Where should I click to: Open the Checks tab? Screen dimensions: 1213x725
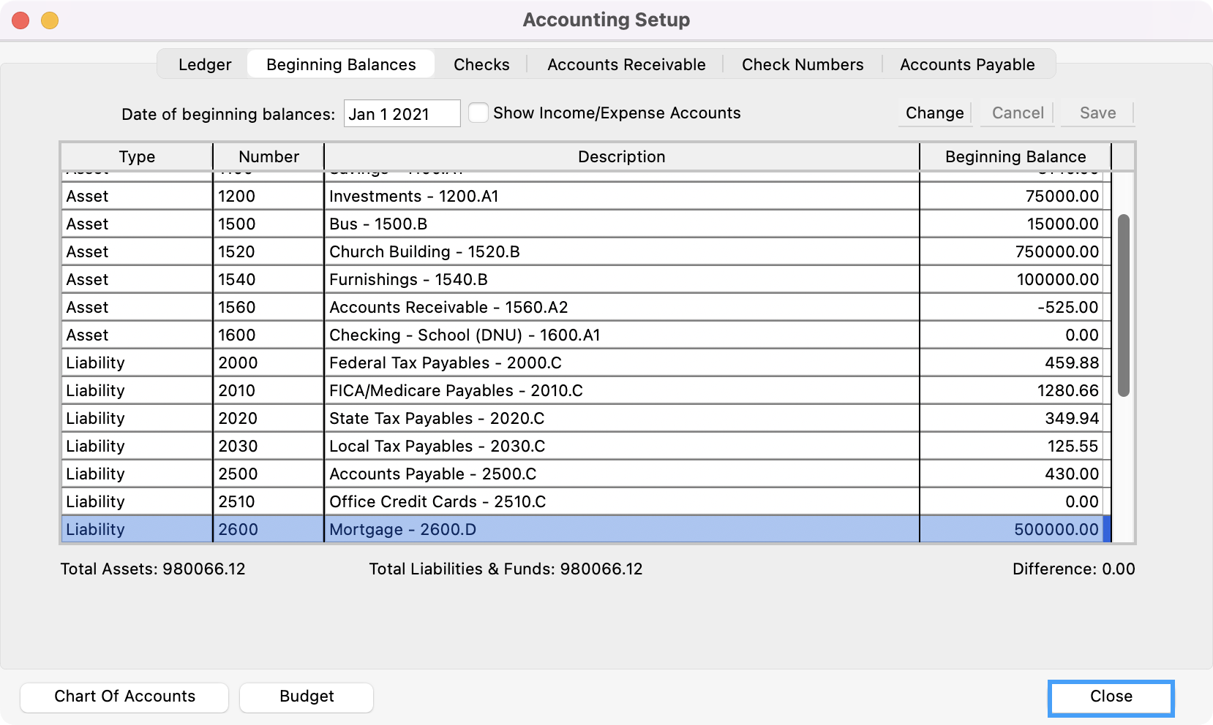pyautogui.click(x=481, y=64)
